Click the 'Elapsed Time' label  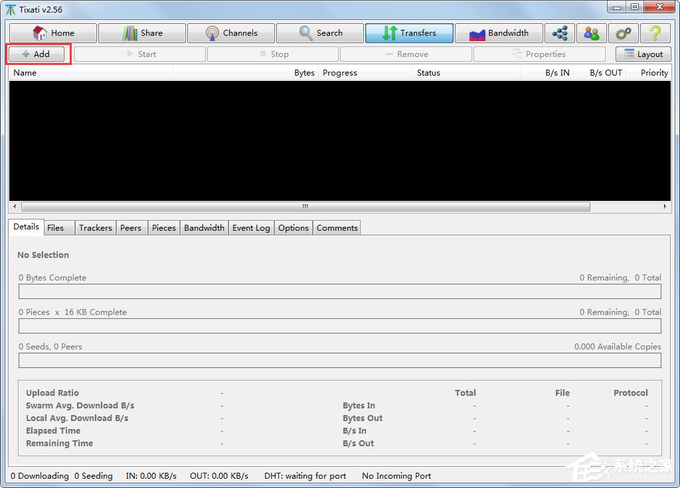53,430
